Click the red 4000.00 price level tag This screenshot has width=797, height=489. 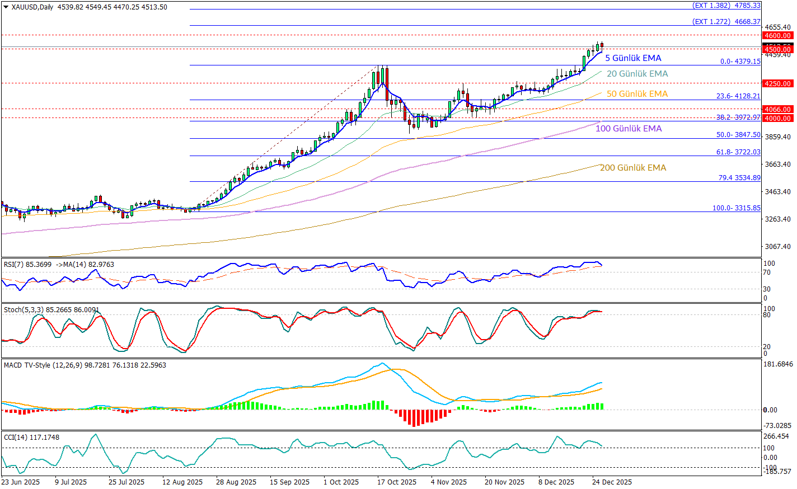point(777,119)
